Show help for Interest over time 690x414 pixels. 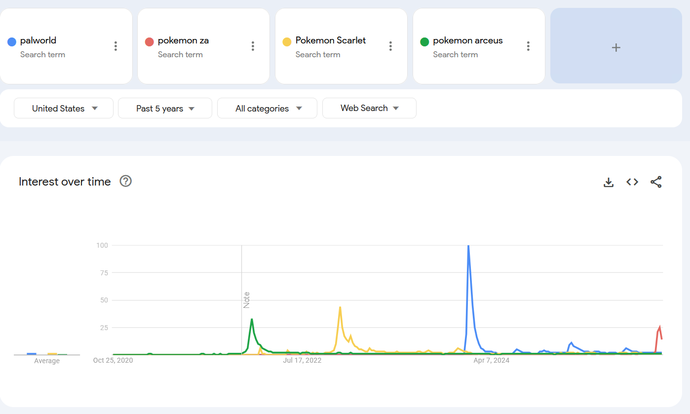[126, 181]
